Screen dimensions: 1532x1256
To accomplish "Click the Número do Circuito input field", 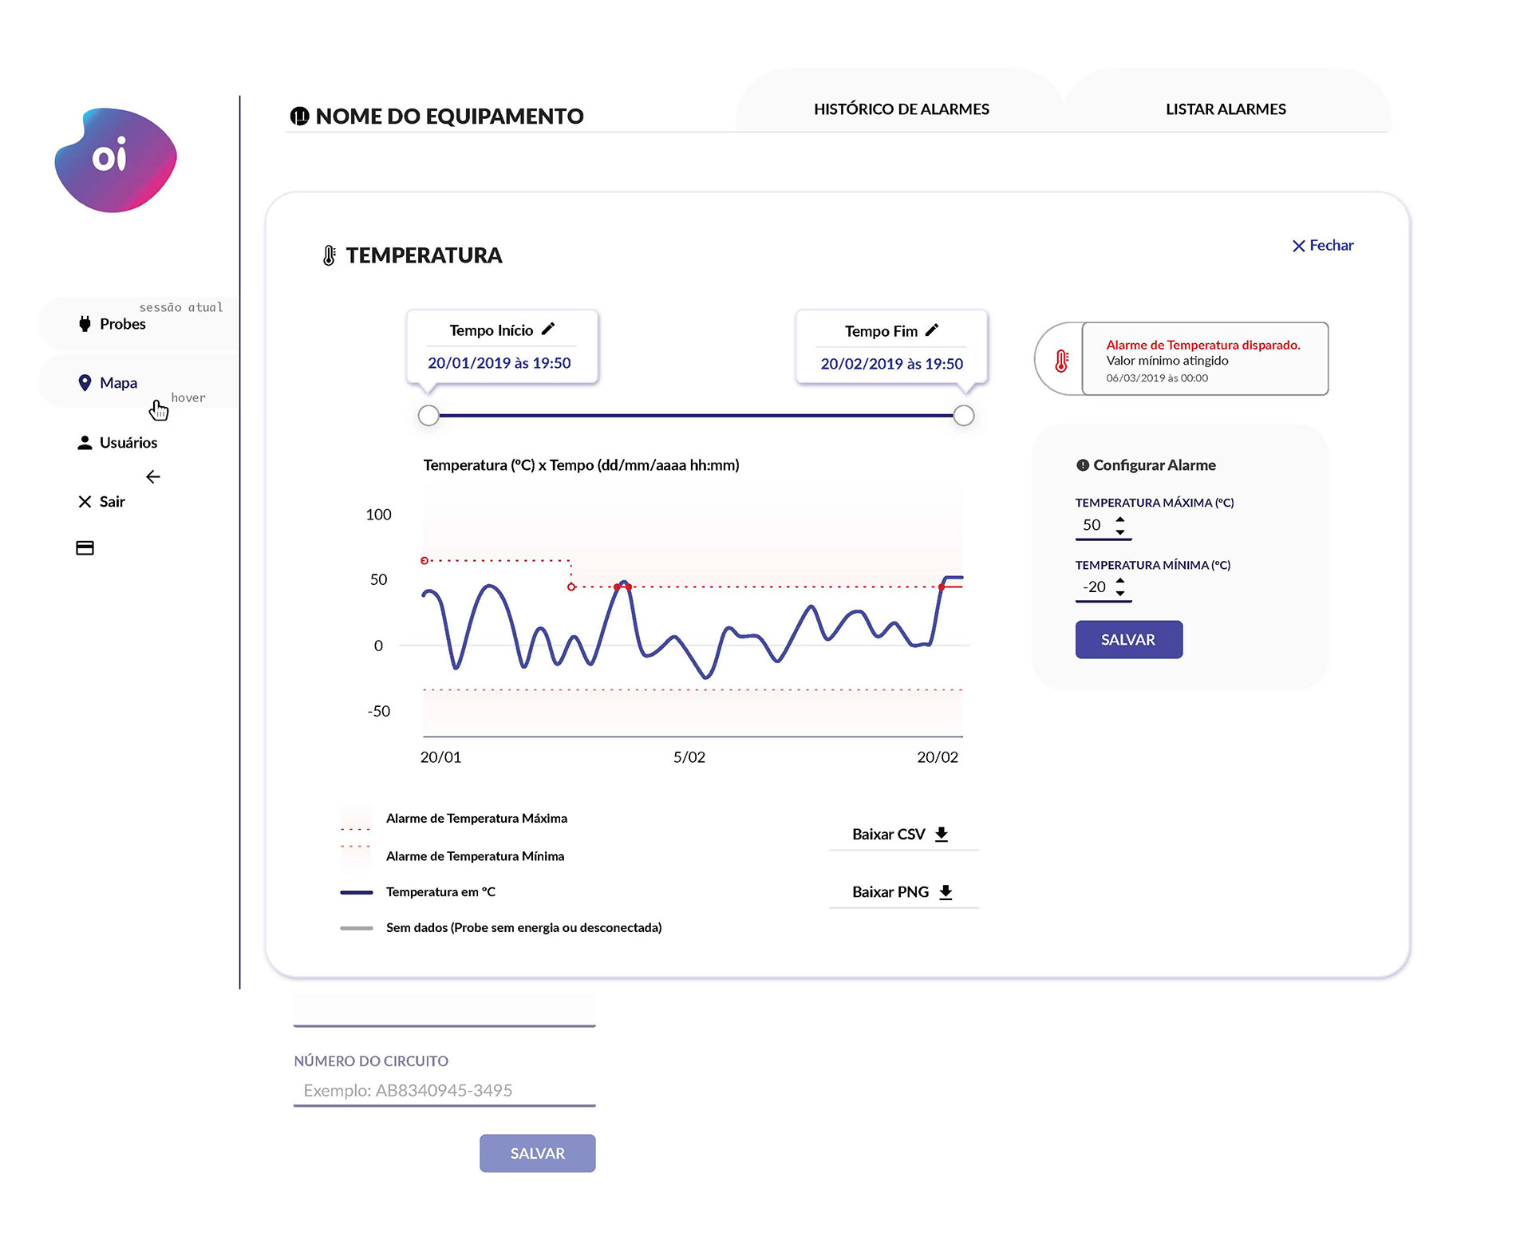I will tap(444, 1090).
